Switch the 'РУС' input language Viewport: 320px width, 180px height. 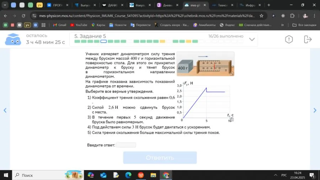click(x=284, y=175)
